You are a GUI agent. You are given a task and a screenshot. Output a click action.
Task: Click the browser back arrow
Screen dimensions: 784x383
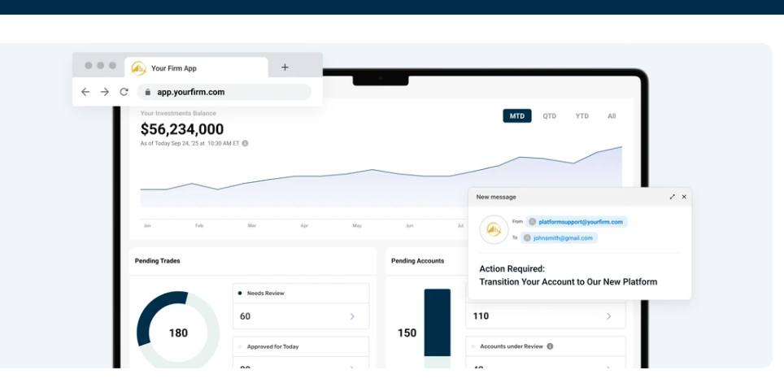(x=85, y=92)
